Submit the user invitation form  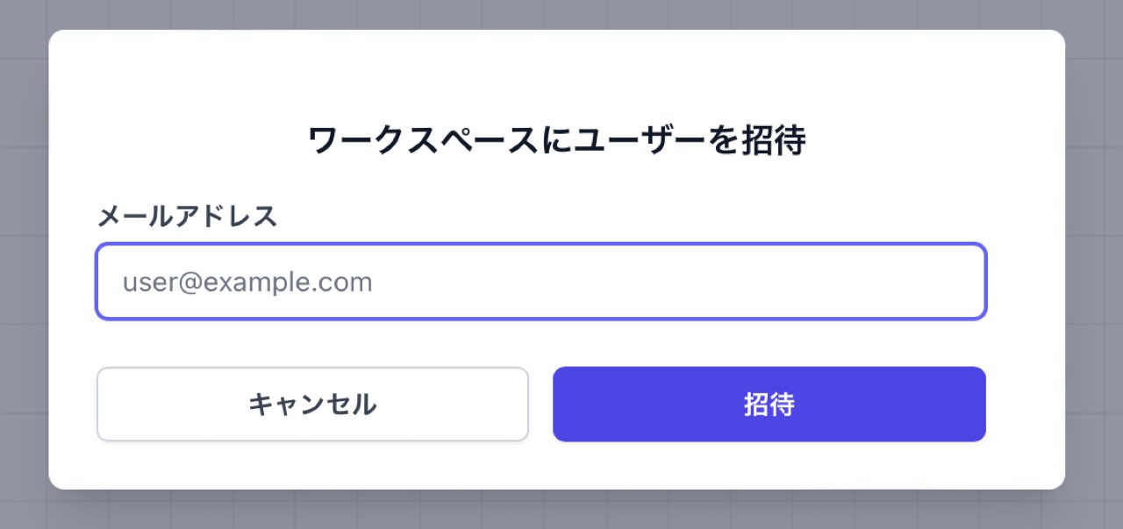click(769, 404)
